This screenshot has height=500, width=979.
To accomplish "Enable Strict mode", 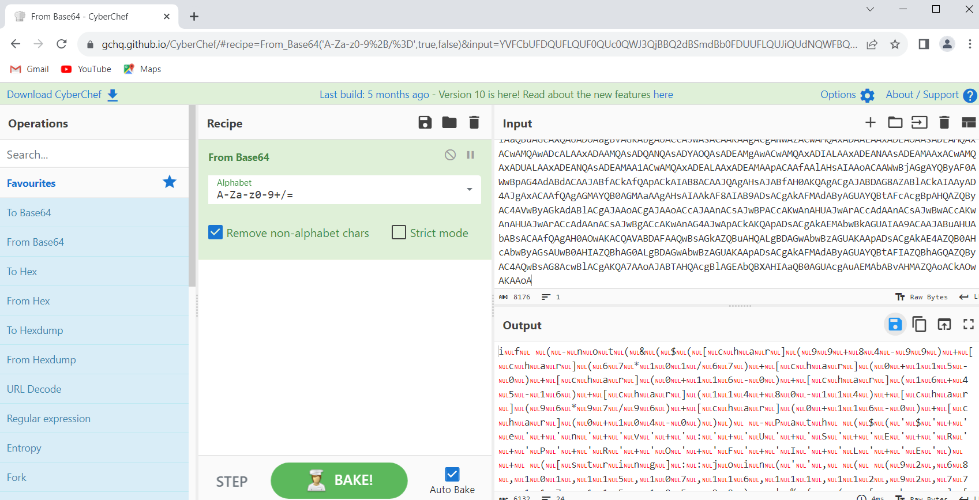I will [x=399, y=232].
